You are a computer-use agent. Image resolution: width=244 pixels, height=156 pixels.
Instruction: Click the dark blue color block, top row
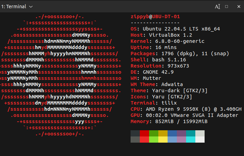point(172,133)
